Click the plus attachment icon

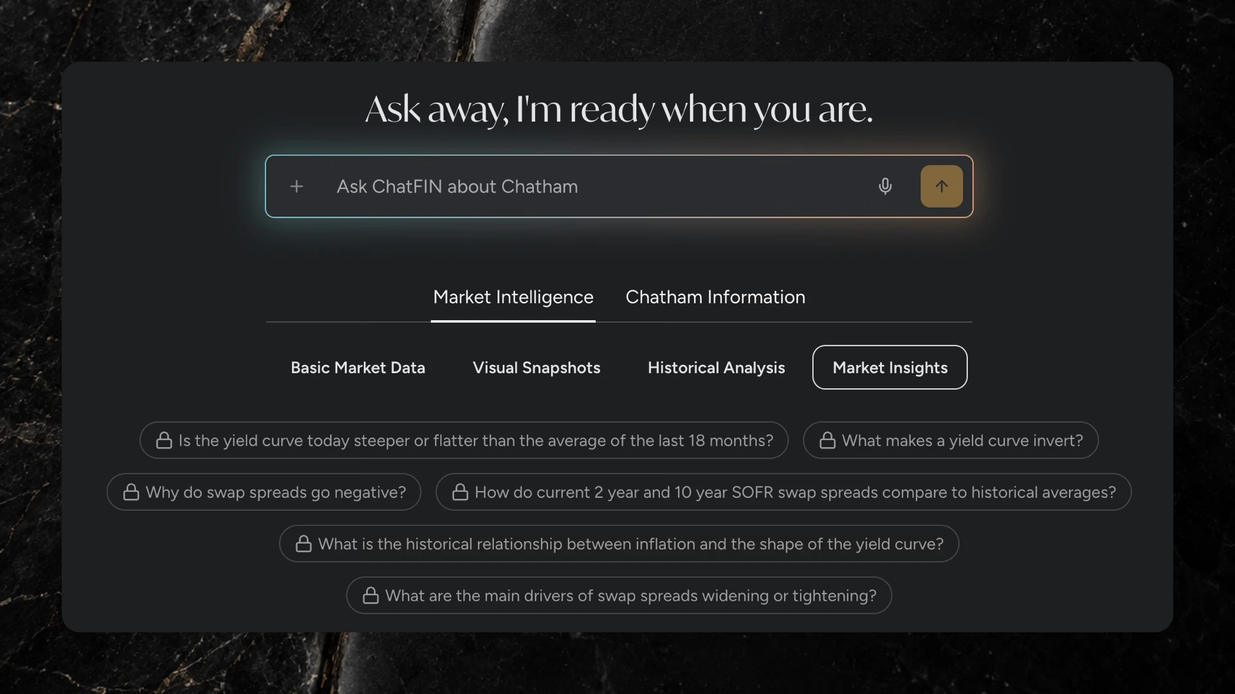[x=297, y=186]
